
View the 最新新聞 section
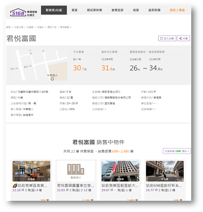[x=154, y=10]
